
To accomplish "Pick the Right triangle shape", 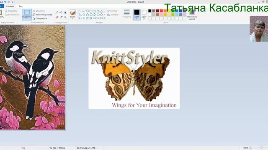I will click(80, 15).
